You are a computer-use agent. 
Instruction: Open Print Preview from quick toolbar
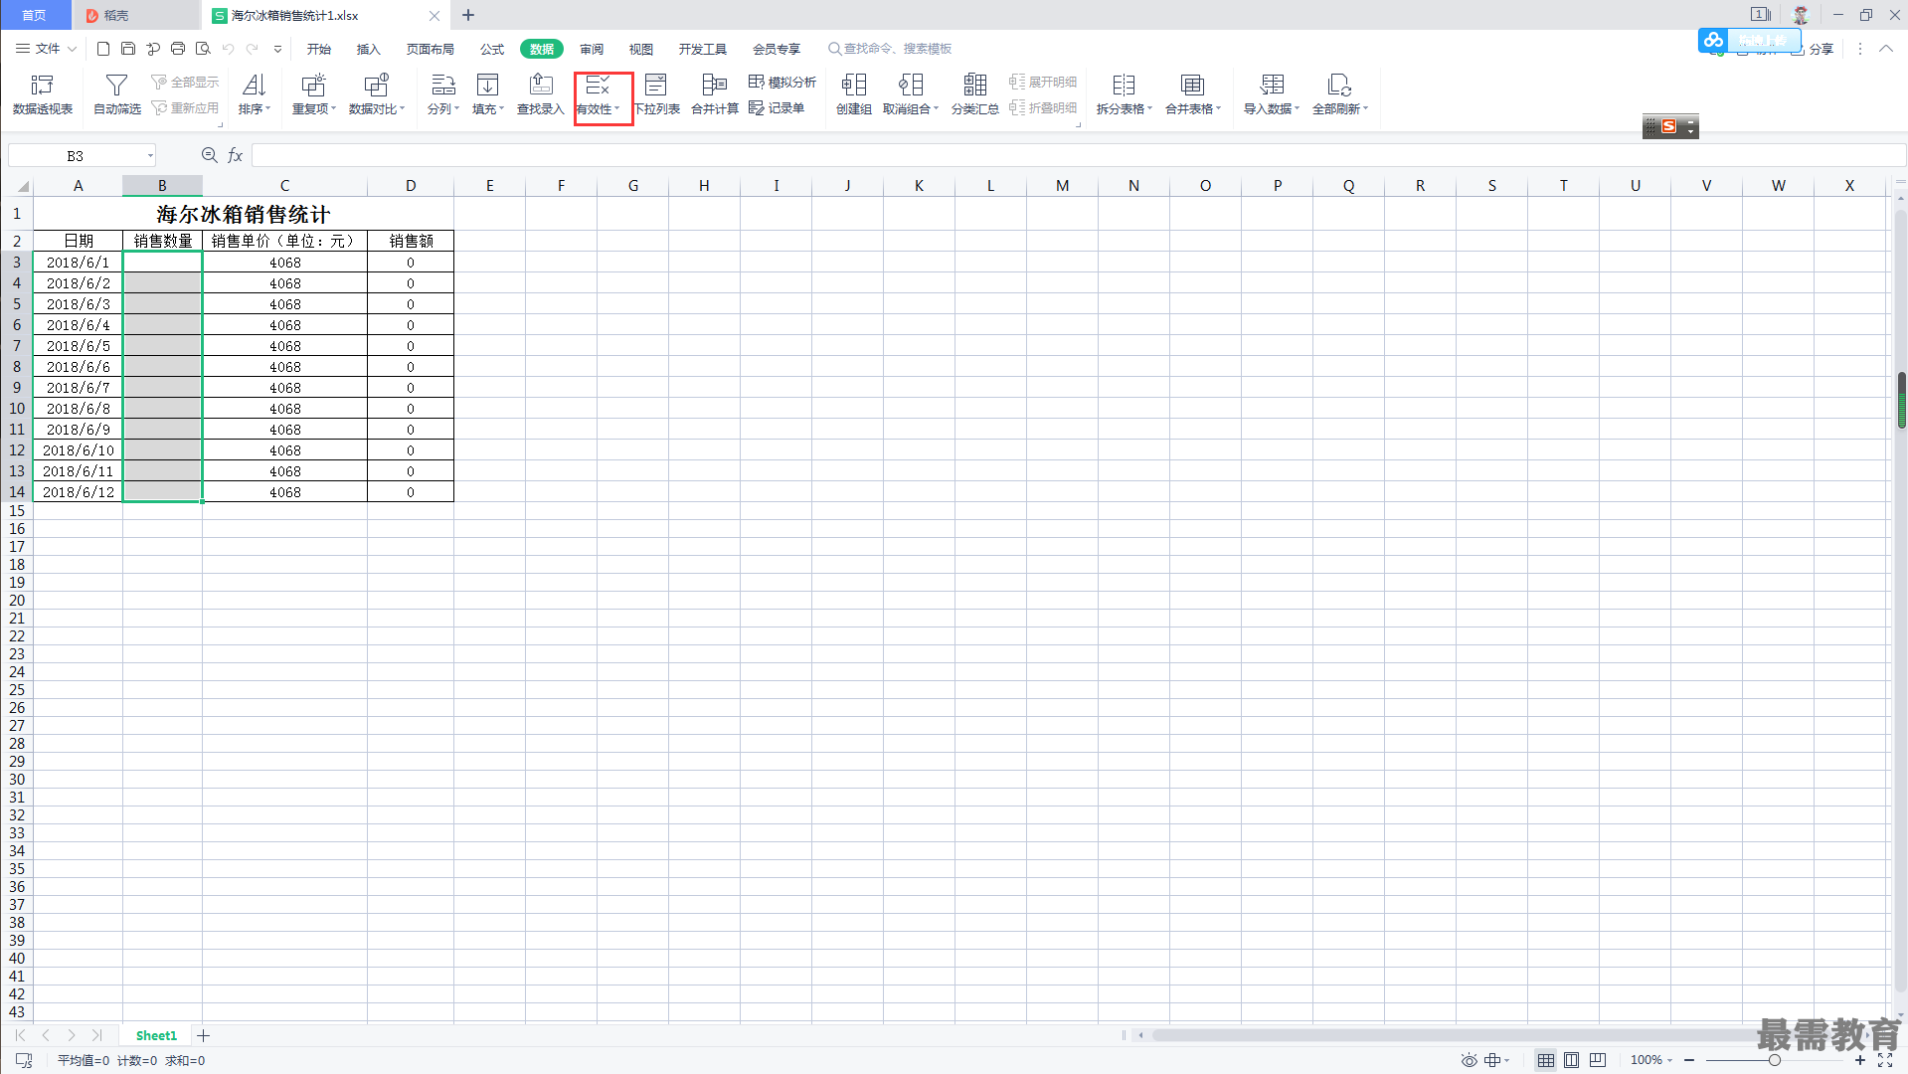pyautogui.click(x=203, y=48)
